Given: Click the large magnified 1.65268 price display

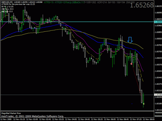Looking at the screenshot, I should (x=142, y=5).
